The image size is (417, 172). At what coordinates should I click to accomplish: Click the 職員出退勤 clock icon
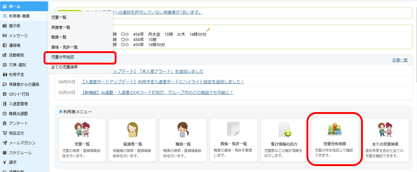5,113
